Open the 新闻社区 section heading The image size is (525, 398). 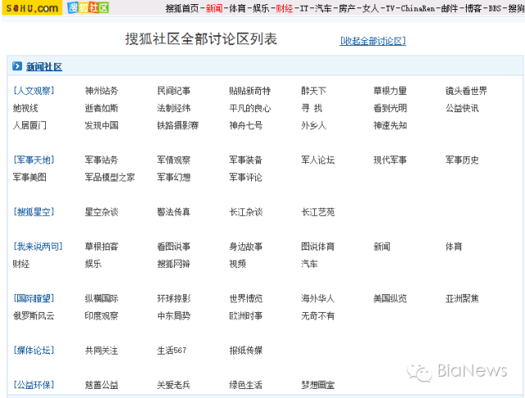tap(43, 67)
